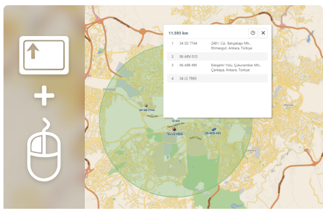Click the Etimesgut district label on map
This screenshot has height=214, width=323.
(109, 90)
